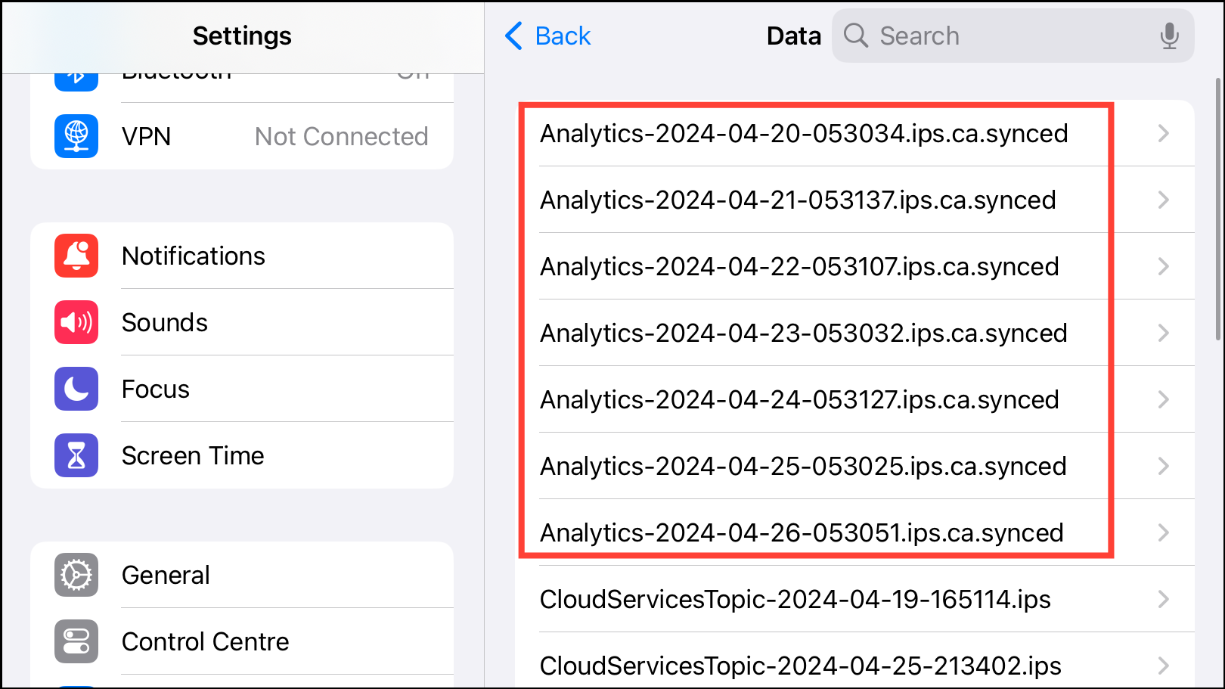Tap the Control Centre toggles icon

[x=76, y=641]
